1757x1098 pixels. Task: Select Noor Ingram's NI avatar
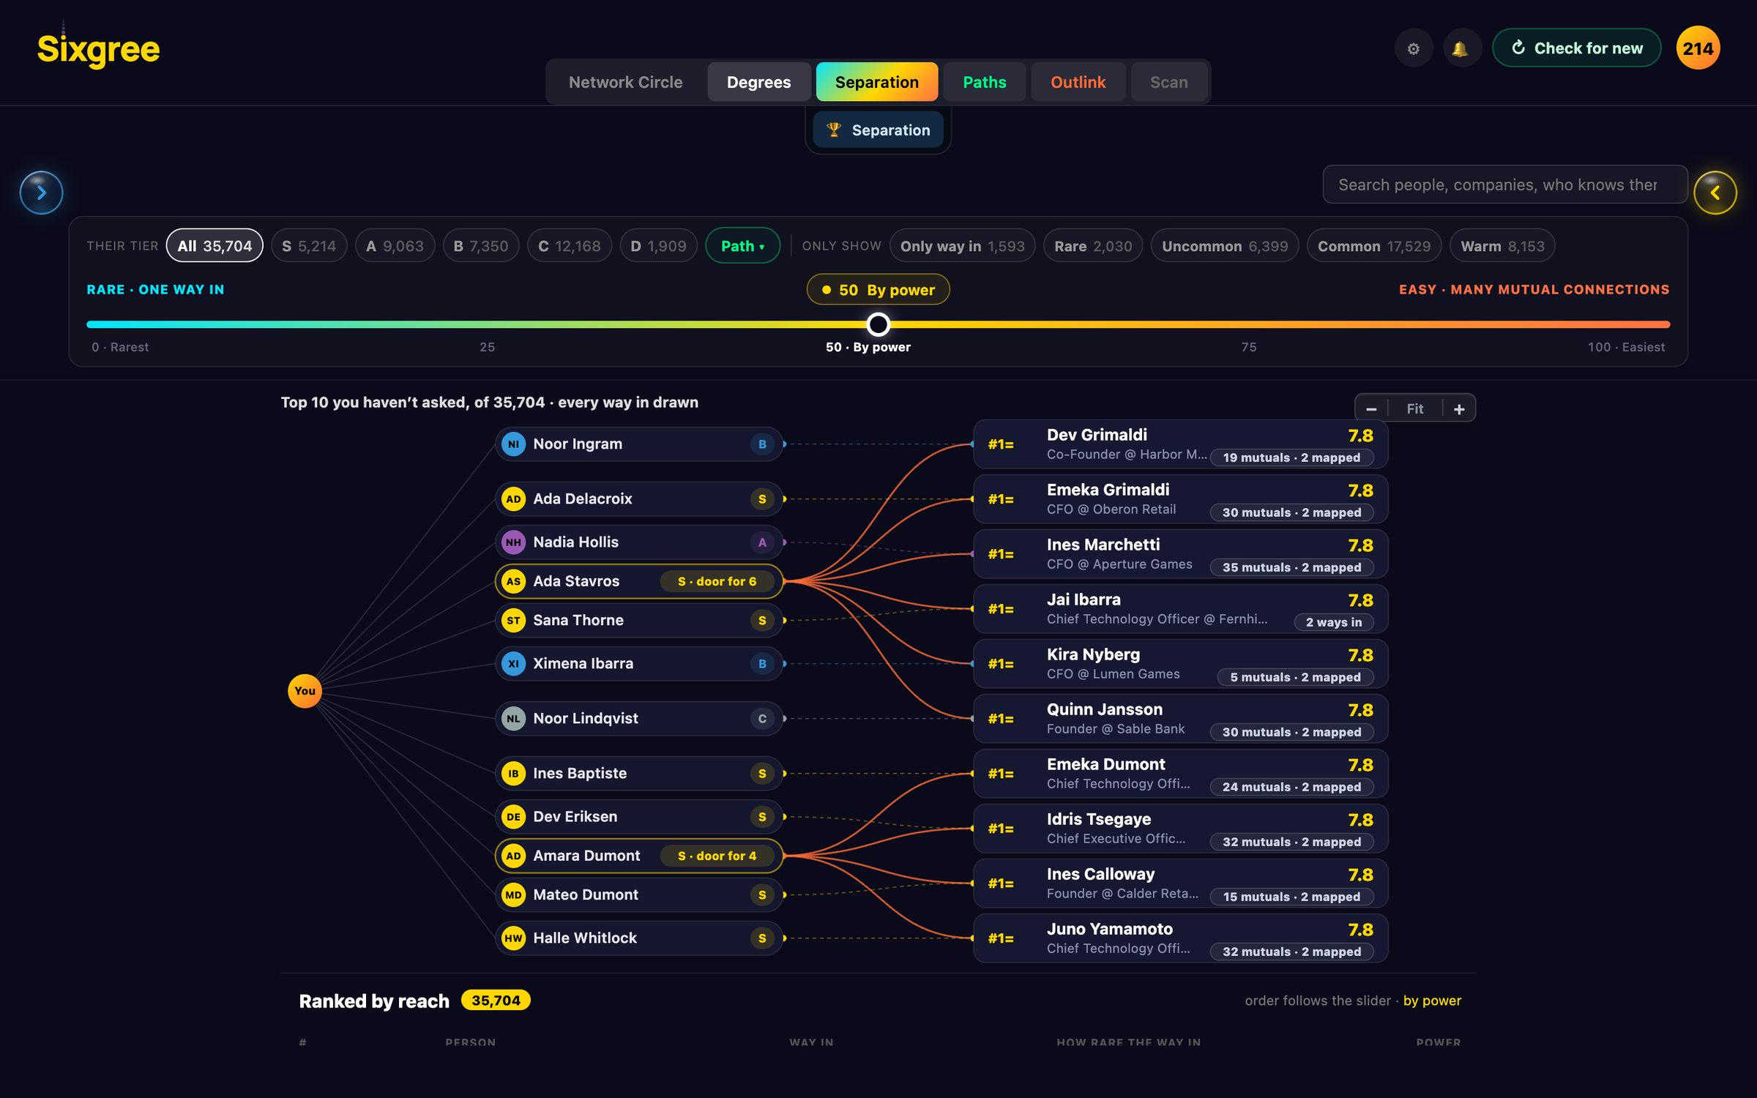[513, 444]
